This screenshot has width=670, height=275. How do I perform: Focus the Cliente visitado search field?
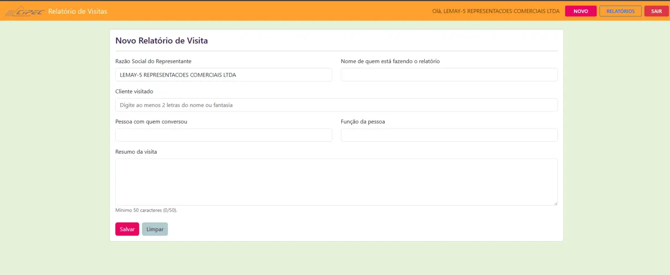coord(336,105)
